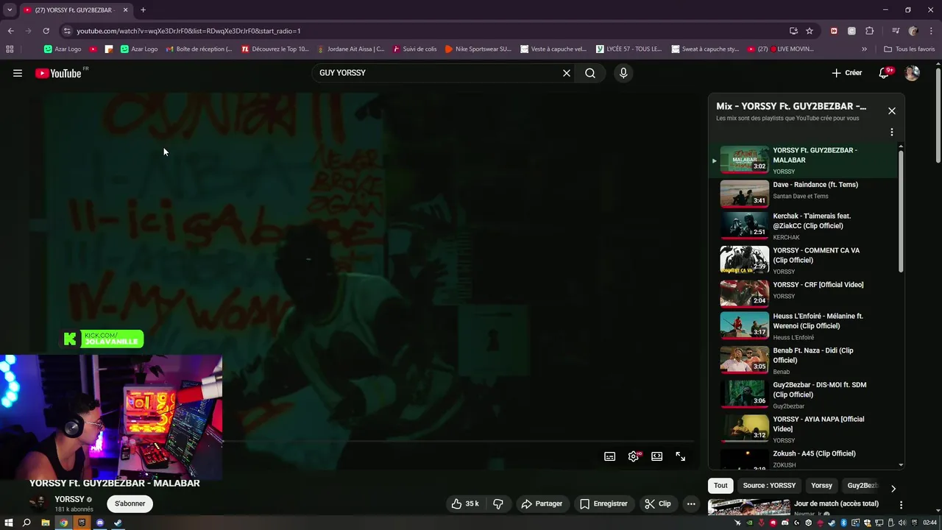Play Guy2Bezbar - DIS-MOI ft. SDM in the Mix
The height and width of the screenshot is (530, 942).
pyautogui.click(x=804, y=395)
